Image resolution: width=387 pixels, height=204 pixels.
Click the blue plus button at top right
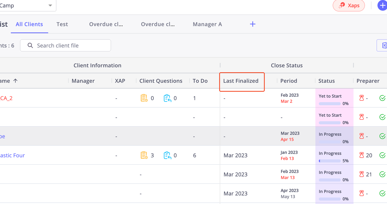coord(382,5)
